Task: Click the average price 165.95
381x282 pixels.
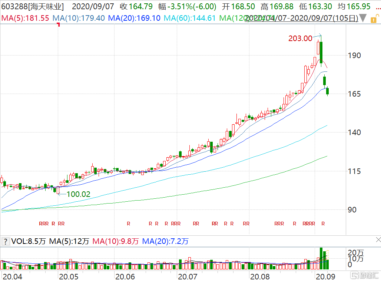Action: pos(359,7)
